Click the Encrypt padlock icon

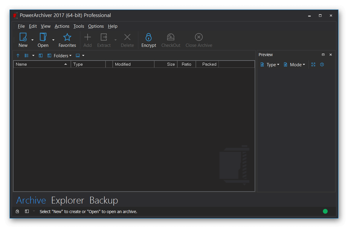tap(149, 37)
